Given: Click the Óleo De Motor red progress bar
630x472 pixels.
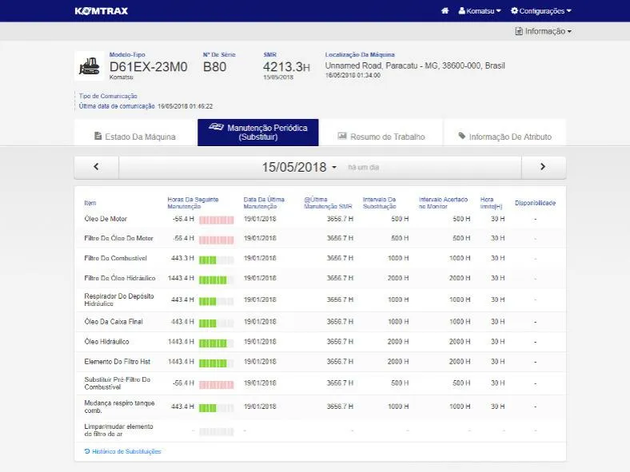Looking at the screenshot, I should pos(216,219).
